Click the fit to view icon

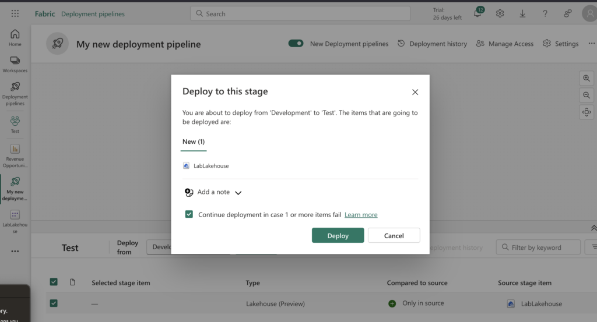pyautogui.click(x=587, y=112)
